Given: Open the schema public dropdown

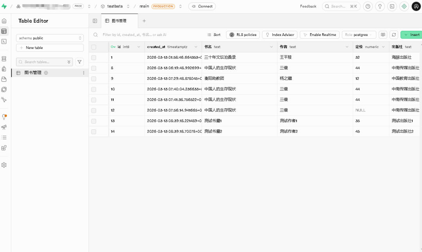Looking at the screenshot, I should point(50,38).
